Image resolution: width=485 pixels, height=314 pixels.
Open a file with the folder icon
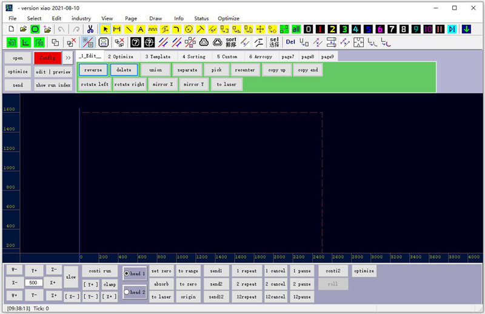[23, 29]
